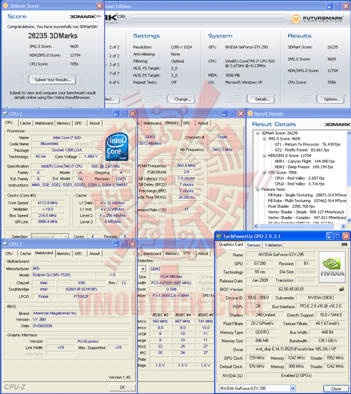Viewport: 351px width, 394px height.
Task: Click the motherboard Model Eclipse SLI (MS-7520) field
Action: [x=63, y=275]
